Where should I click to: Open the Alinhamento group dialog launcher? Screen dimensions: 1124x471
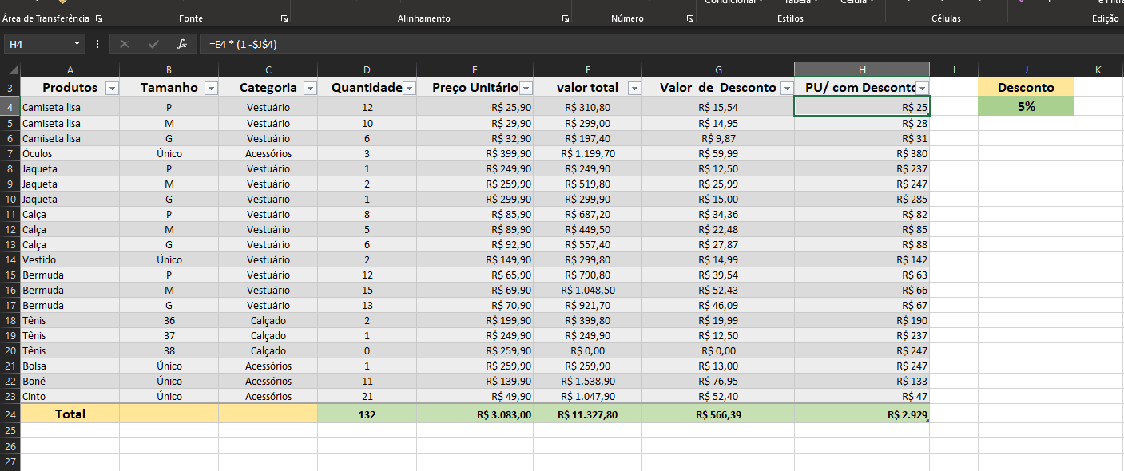[566, 18]
